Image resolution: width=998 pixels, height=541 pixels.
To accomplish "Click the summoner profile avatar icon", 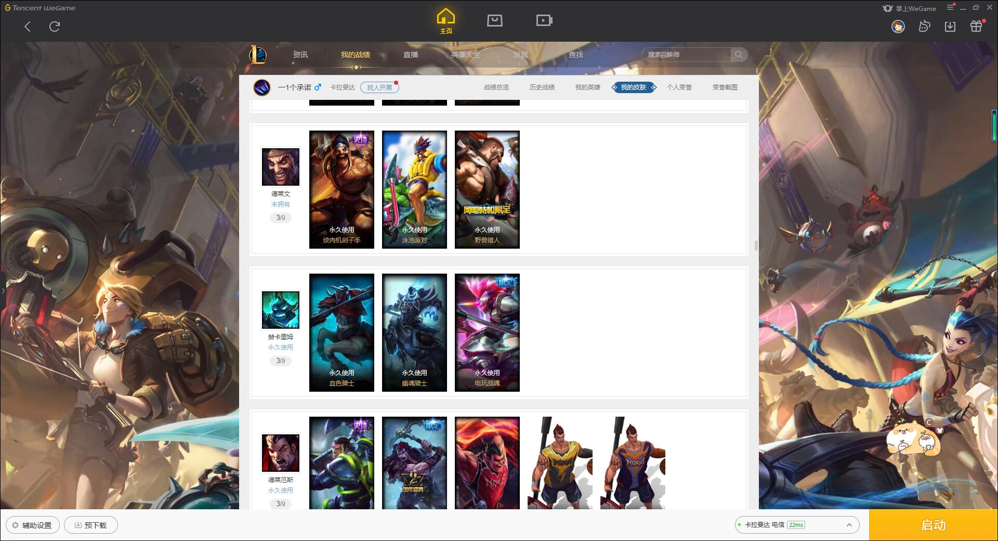I will click(262, 87).
